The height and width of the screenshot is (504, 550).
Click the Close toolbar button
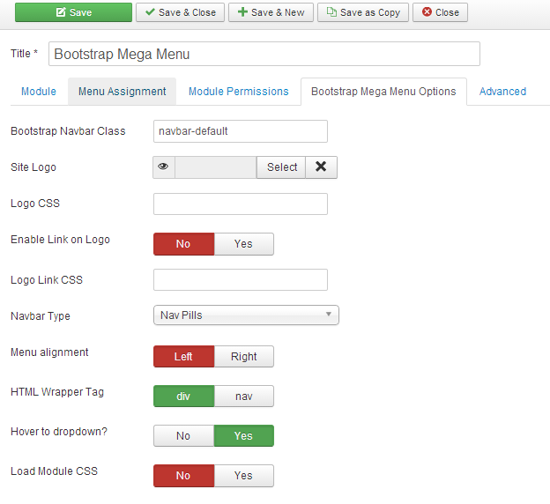coord(440,12)
